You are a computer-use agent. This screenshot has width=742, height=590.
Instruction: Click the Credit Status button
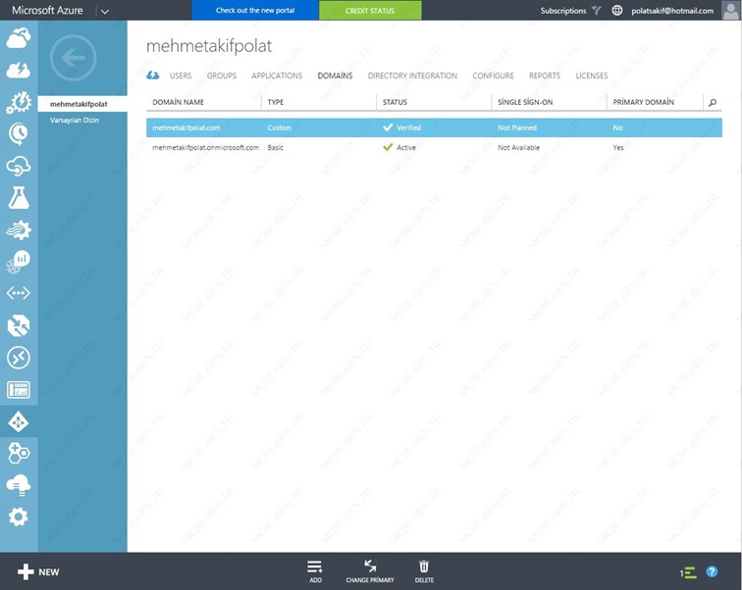point(370,11)
